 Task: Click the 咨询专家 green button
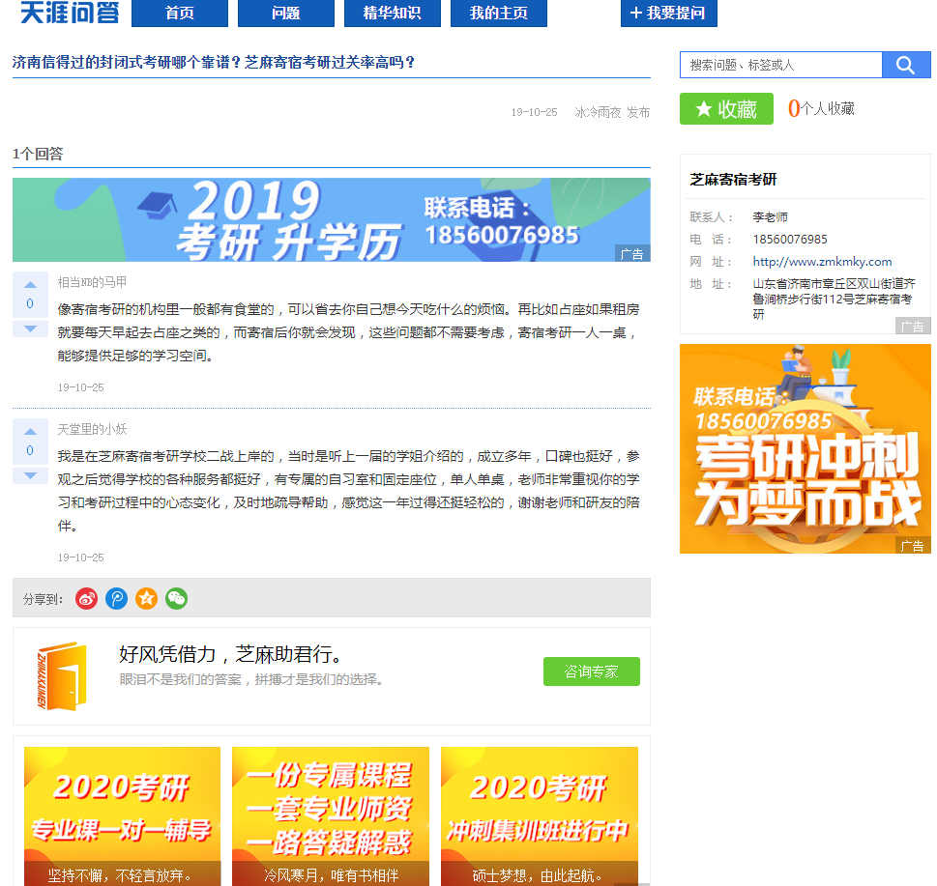click(592, 672)
